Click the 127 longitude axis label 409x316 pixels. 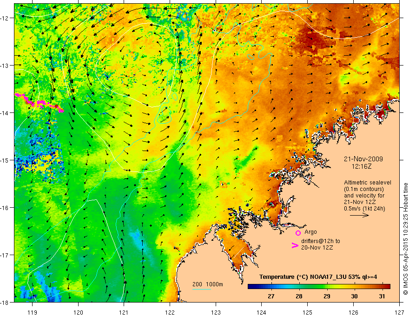tap(399, 312)
